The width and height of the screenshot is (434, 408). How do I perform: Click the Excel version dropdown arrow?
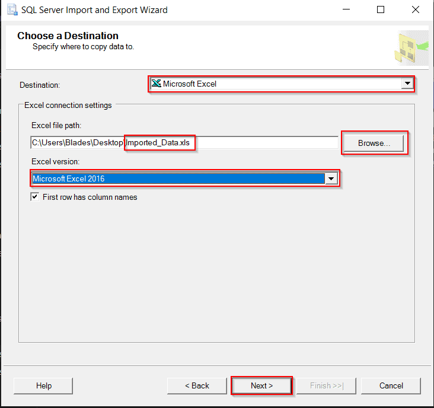(x=331, y=179)
